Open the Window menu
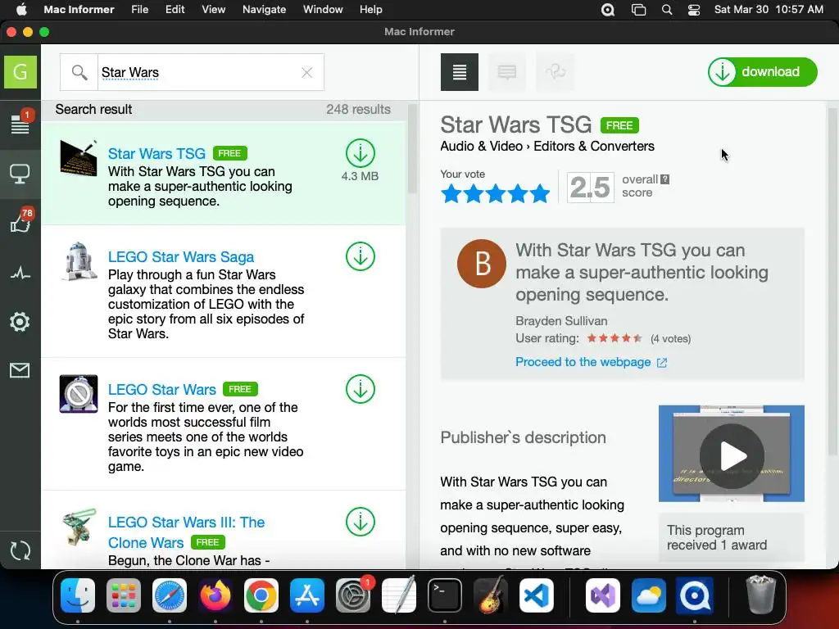839x629 pixels. (x=323, y=10)
